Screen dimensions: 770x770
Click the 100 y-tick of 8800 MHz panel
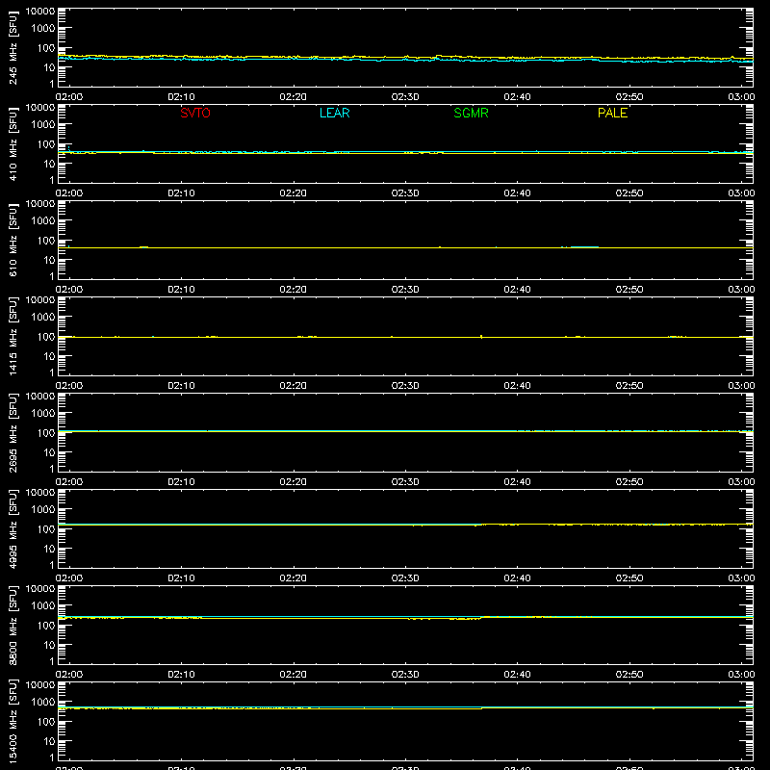[46, 626]
